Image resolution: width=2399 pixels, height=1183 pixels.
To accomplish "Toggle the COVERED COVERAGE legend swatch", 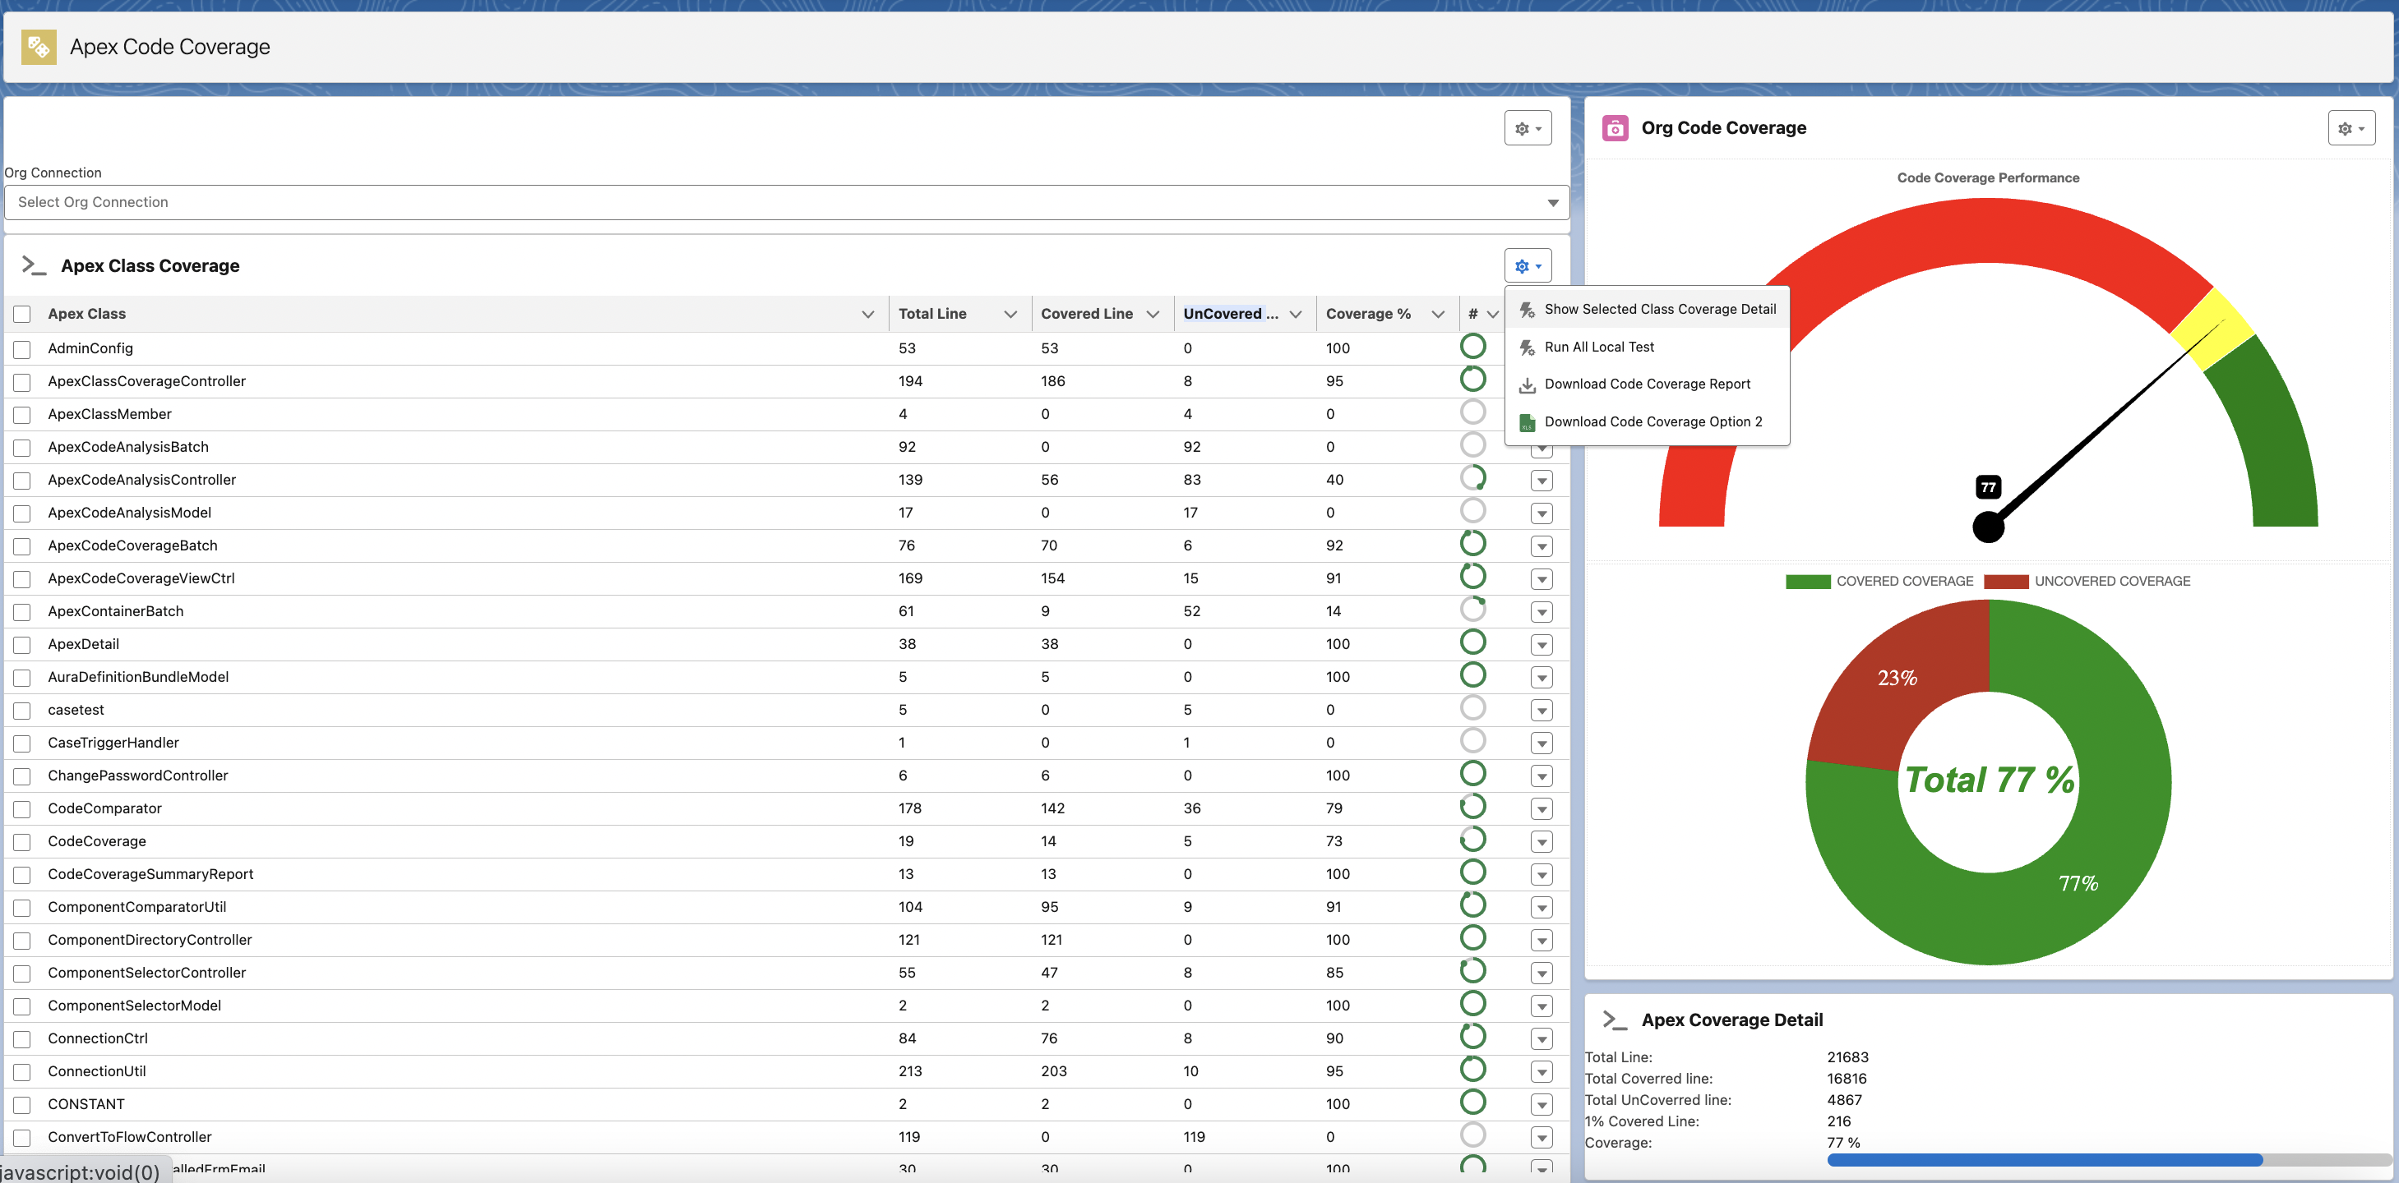I will click(x=1807, y=582).
